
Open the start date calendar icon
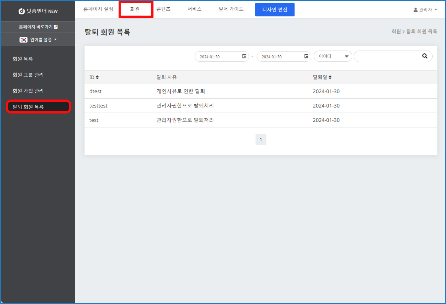pos(244,57)
